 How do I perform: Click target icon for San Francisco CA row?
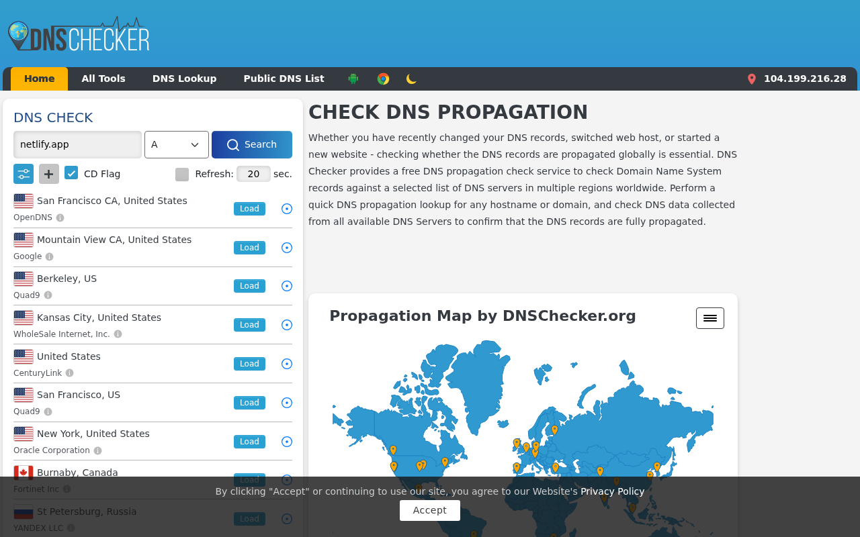(287, 209)
